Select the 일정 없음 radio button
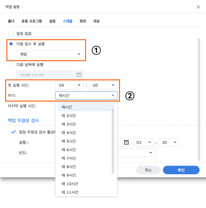This screenshot has height=208, width=206. tap(11, 33)
